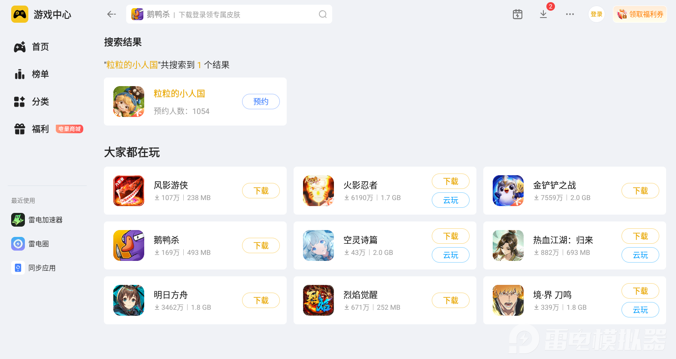676x359 pixels.
Task: Open the 榜单 sidebar section
Action: 31,74
